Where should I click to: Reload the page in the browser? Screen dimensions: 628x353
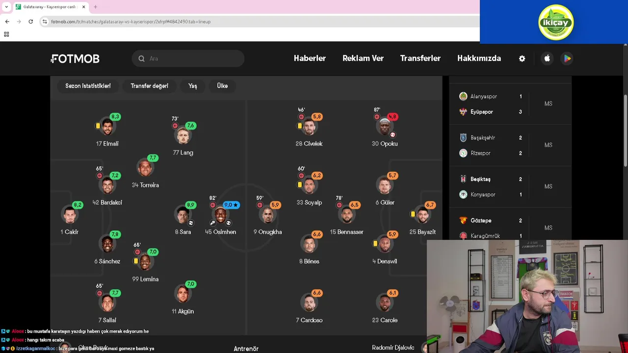pos(30,22)
